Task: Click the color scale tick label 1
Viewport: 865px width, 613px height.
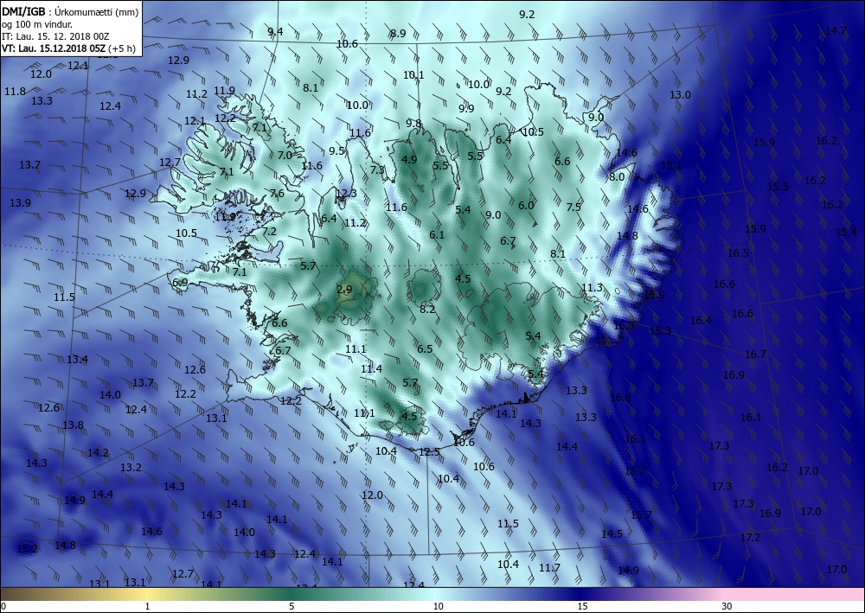Action: click(147, 607)
